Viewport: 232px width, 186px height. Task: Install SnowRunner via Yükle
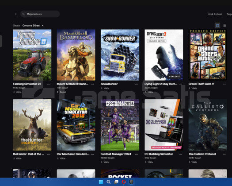[x=105, y=88]
